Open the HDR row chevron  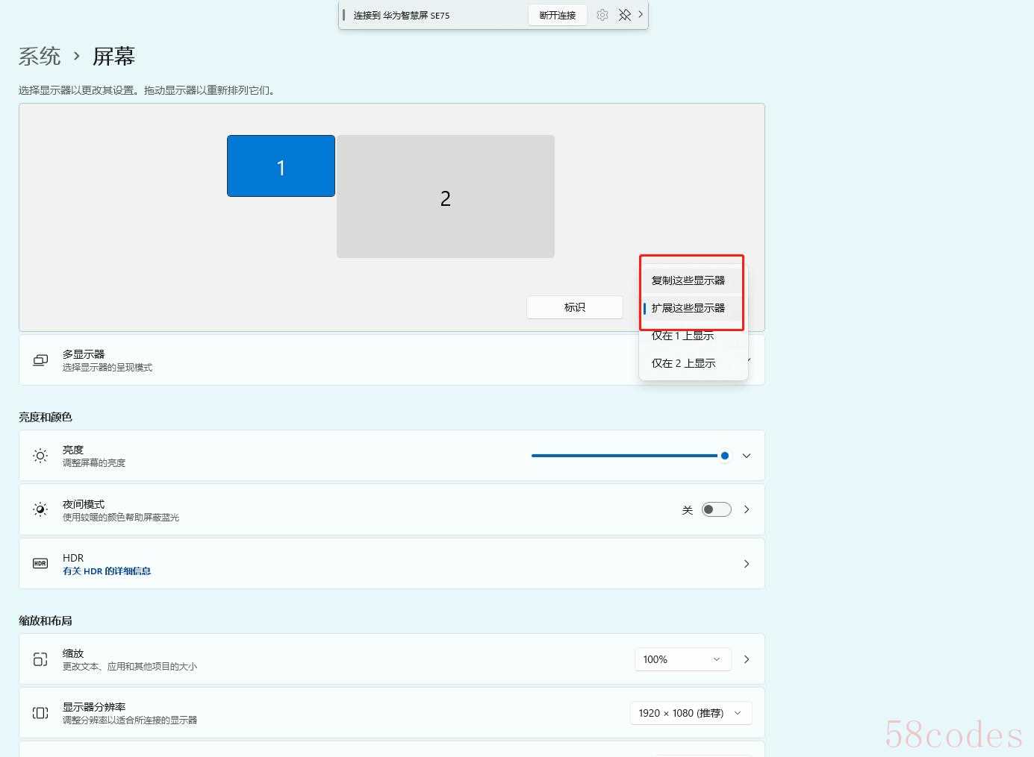pyautogui.click(x=747, y=564)
